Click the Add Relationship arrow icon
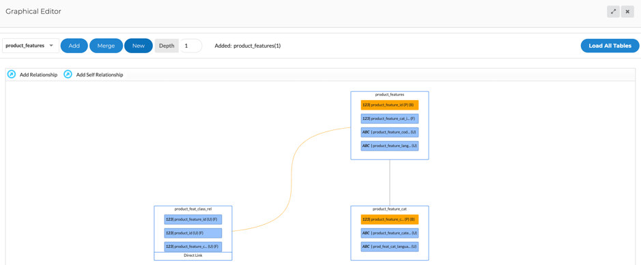 click(x=12, y=75)
